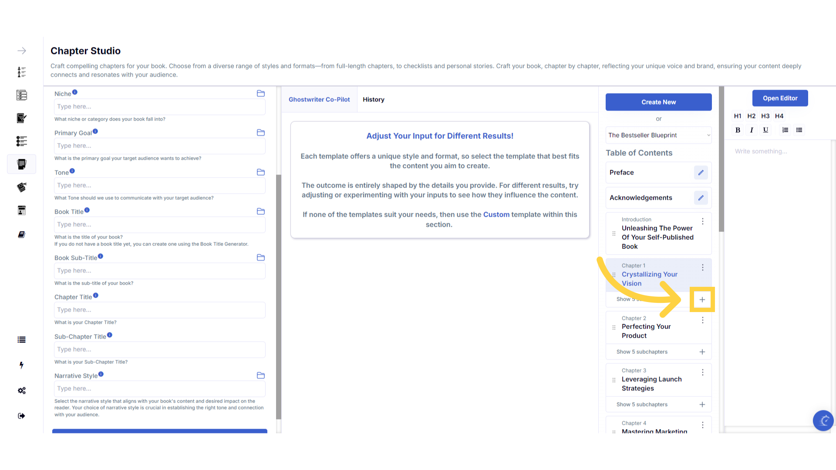Open three-dot menu for Chapter 2
The height and width of the screenshot is (470, 836).
point(702,320)
